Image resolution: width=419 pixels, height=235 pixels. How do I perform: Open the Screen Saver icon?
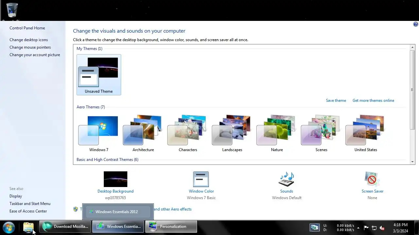pos(372,179)
